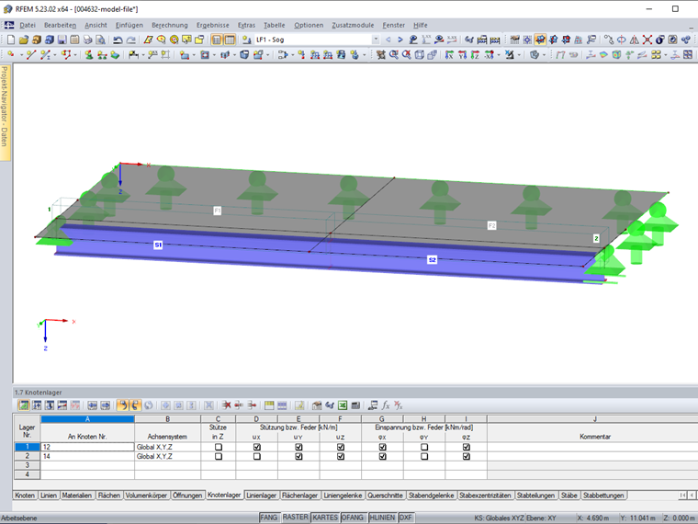Viewport: 698px width, 524px height.
Task: Open an existing file
Action: pos(24,40)
